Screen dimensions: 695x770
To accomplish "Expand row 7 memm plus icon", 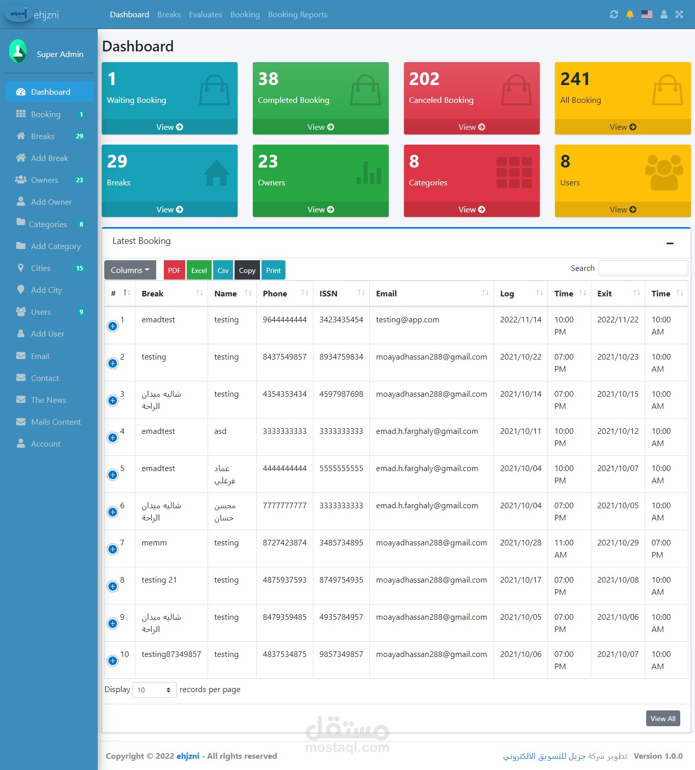I will coord(113,549).
